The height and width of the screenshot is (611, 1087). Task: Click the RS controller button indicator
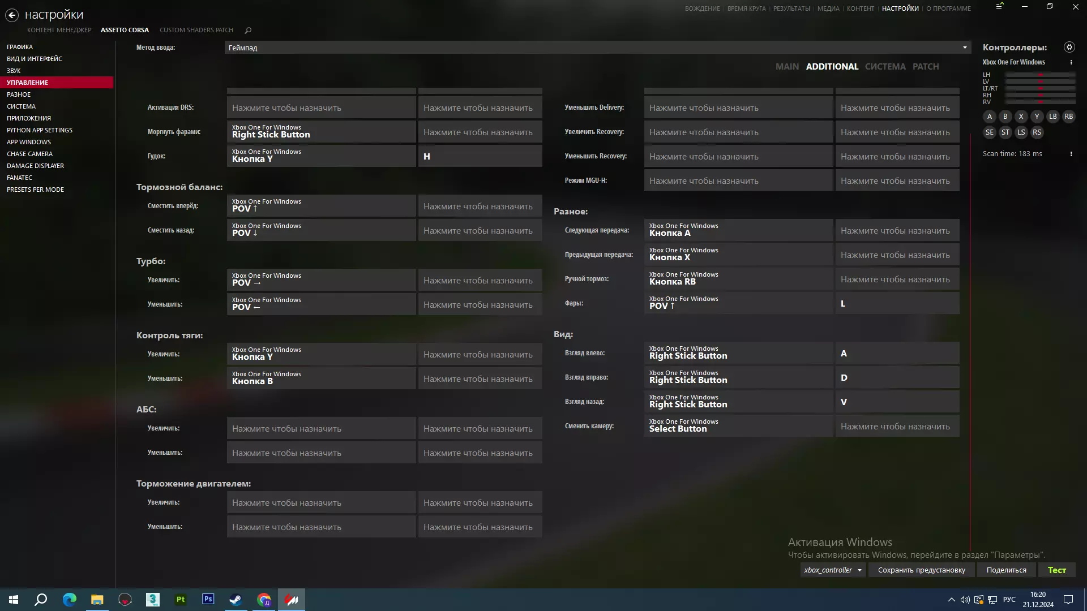[1037, 132]
